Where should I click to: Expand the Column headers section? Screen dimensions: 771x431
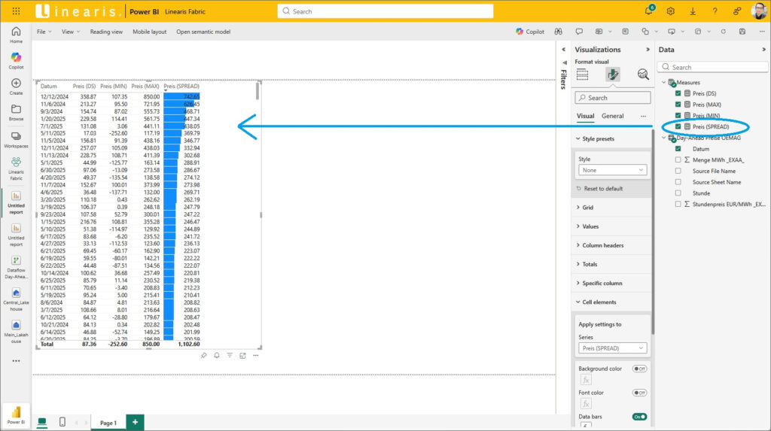tap(602, 245)
